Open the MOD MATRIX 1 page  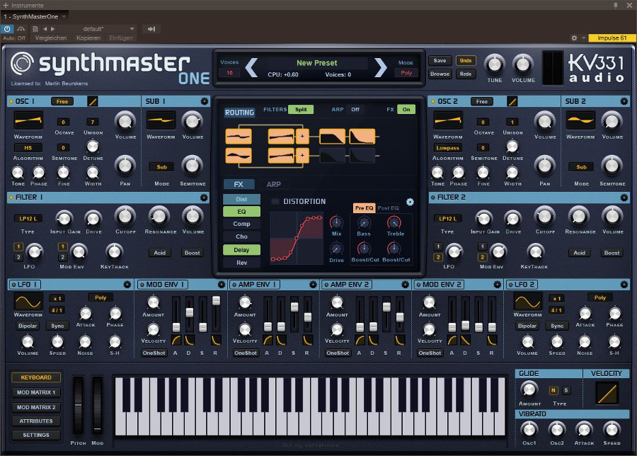[36, 392]
